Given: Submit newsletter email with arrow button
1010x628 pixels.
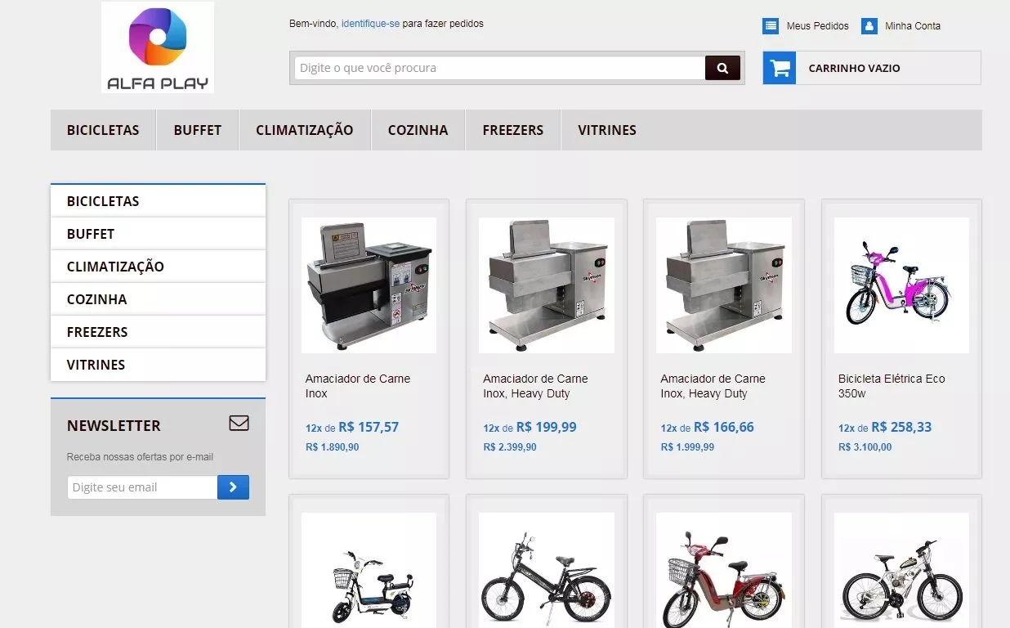Looking at the screenshot, I should (233, 487).
